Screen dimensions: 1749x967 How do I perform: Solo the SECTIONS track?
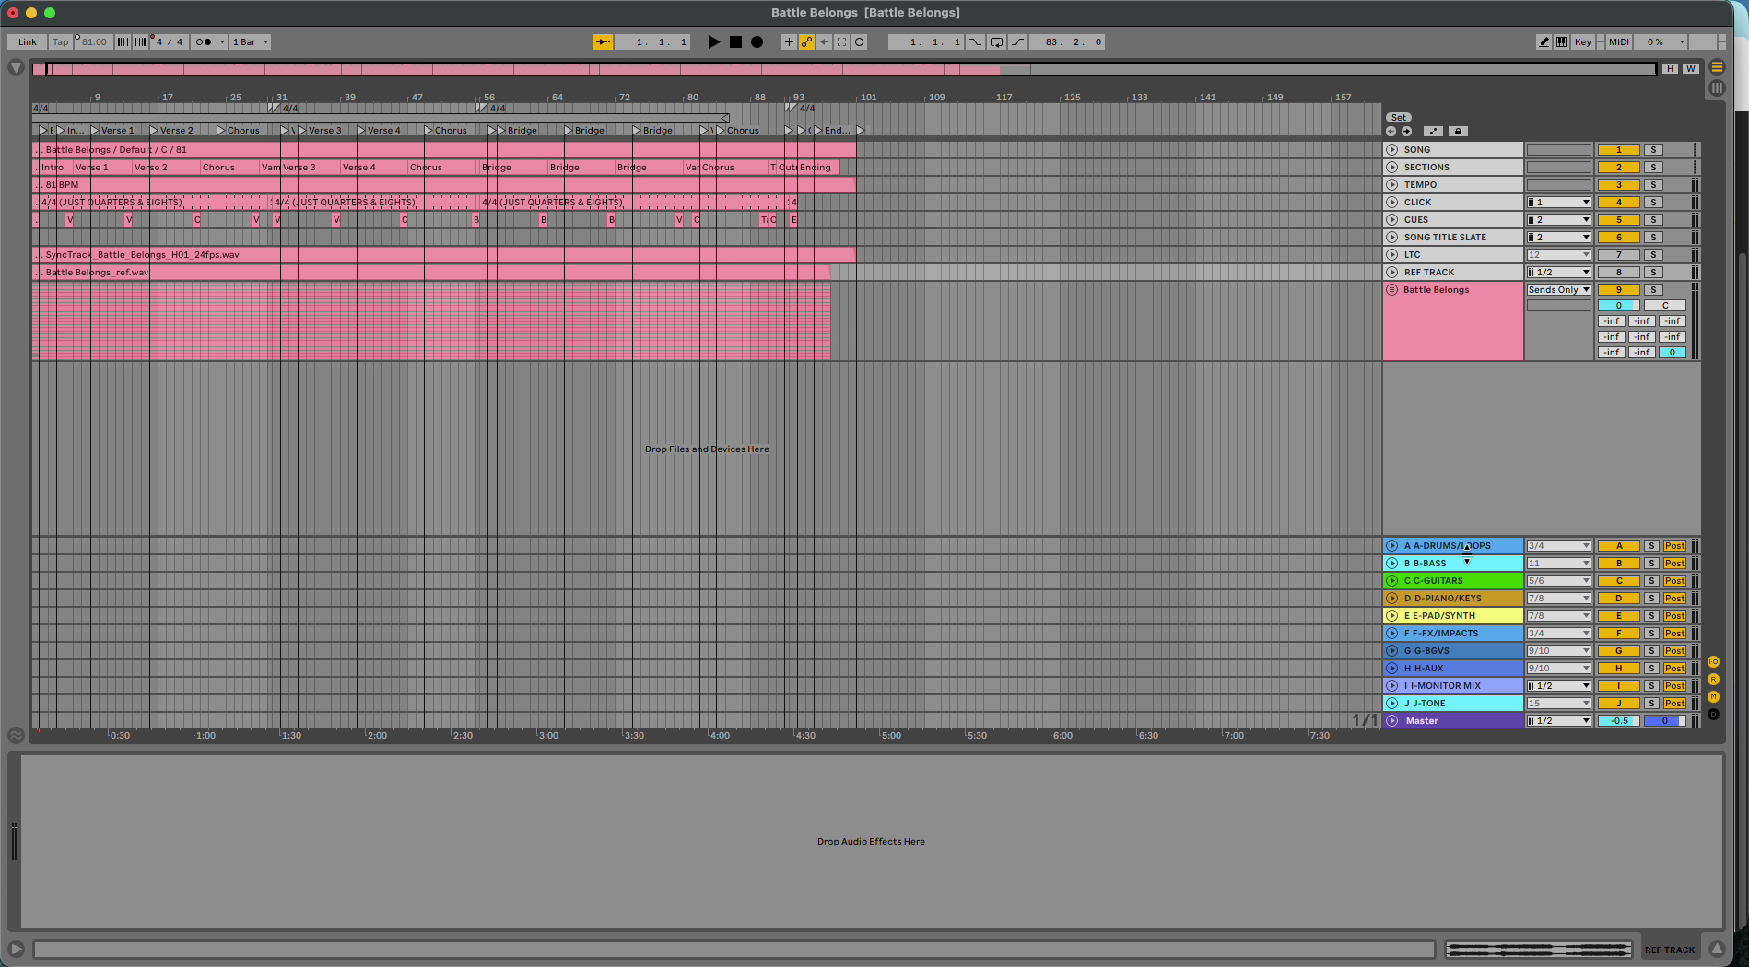[1653, 167]
